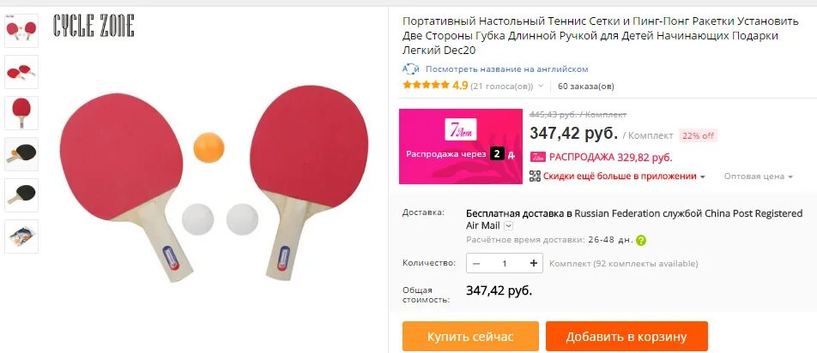Click Добавить в корзину button
The image size is (817, 353).
tap(626, 337)
